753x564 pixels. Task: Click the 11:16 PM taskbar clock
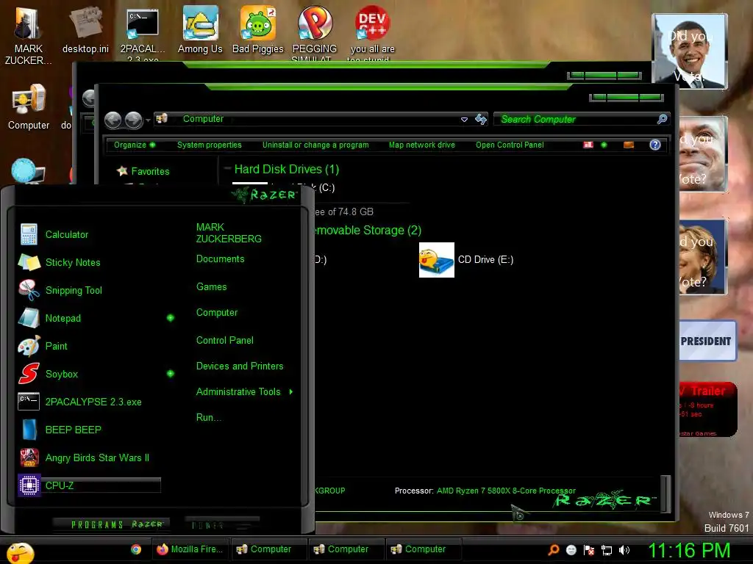[x=689, y=551]
